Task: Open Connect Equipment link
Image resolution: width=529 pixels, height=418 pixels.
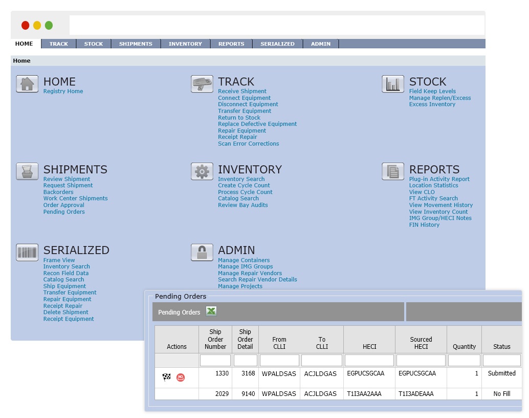Action: [244, 98]
